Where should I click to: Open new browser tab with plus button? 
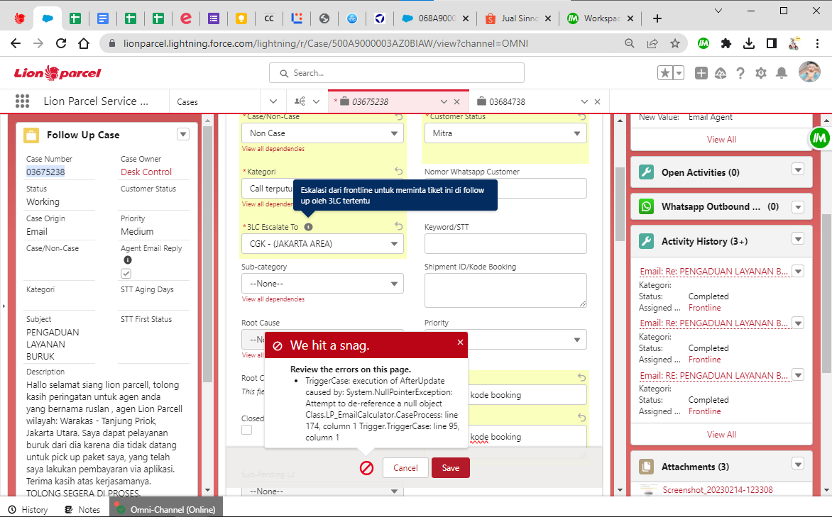point(657,18)
